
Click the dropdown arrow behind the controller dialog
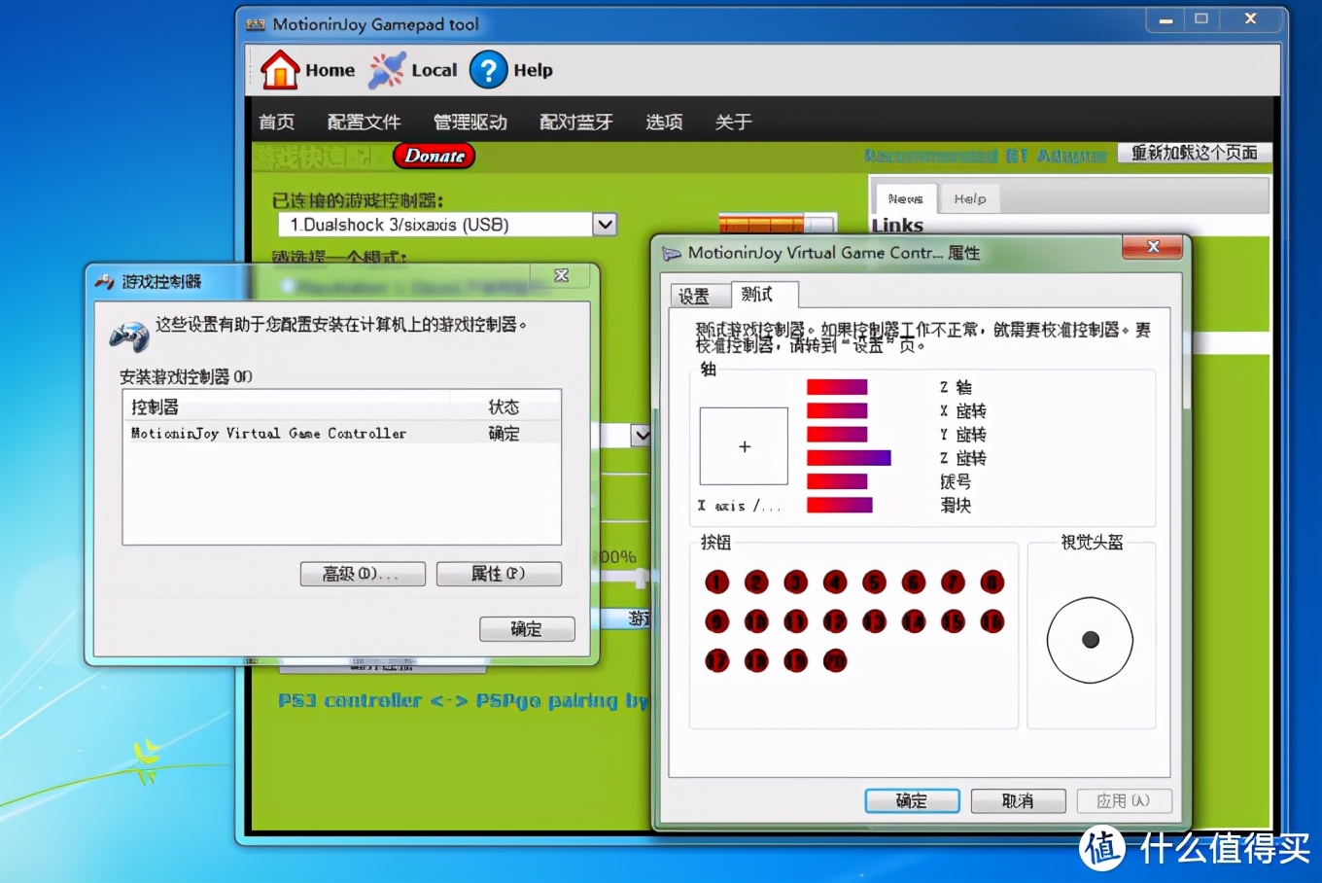[642, 435]
